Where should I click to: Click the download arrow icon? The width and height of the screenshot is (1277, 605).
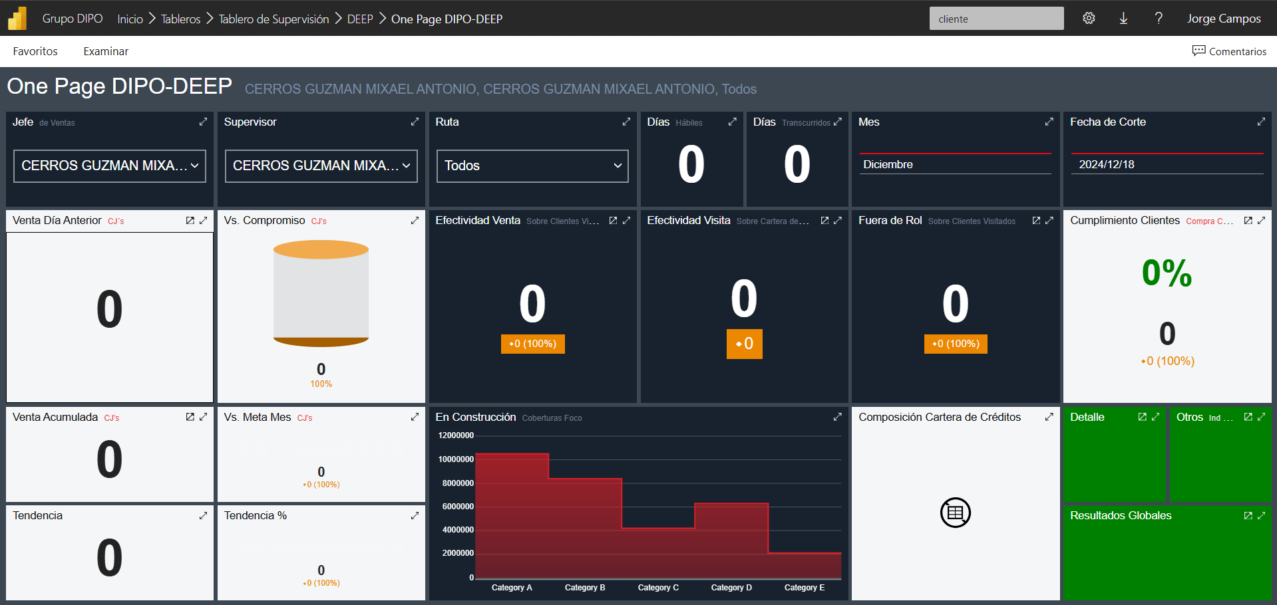click(1123, 19)
